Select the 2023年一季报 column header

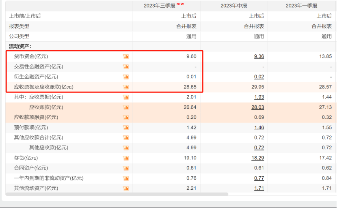301,6
